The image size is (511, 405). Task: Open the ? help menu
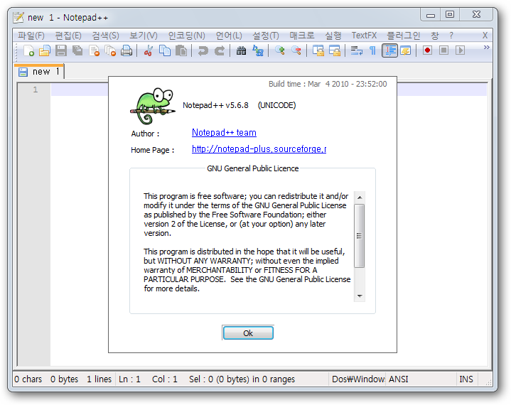pyautogui.click(x=451, y=36)
